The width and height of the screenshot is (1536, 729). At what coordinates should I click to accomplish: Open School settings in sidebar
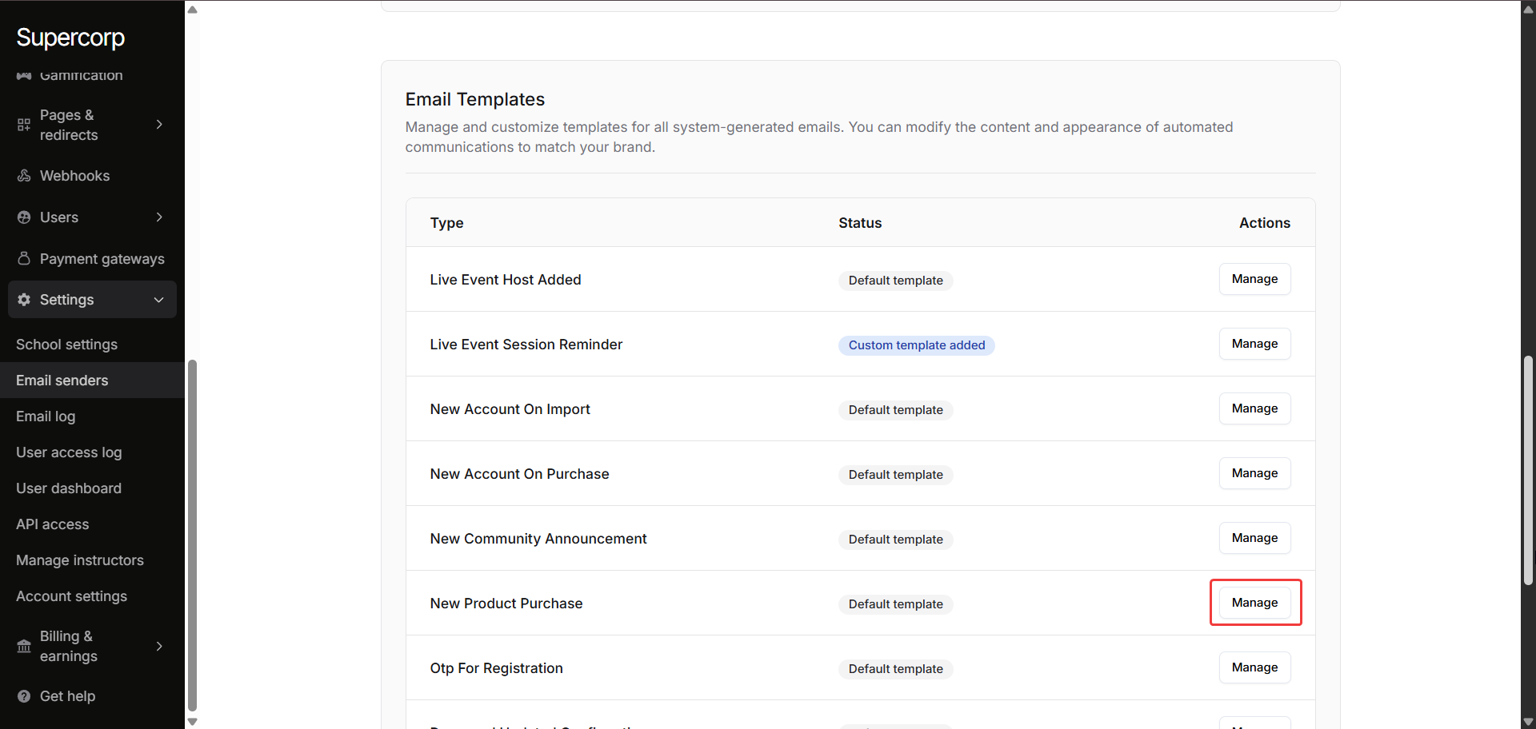66,345
